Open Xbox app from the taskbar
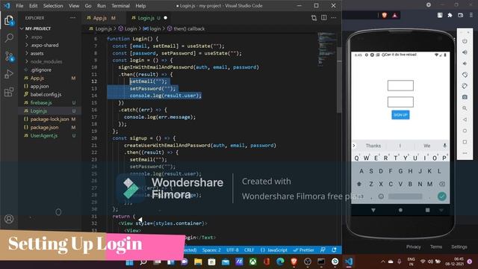Image resolution: width=478 pixels, height=269 pixels. 252,262
